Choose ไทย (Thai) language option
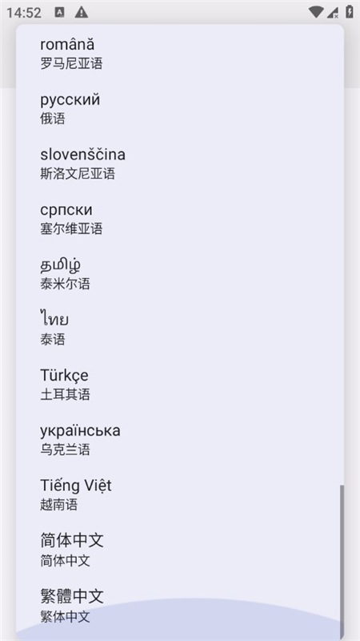This screenshot has height=641, width=360. pyautogui.click(x=180, y=329)
